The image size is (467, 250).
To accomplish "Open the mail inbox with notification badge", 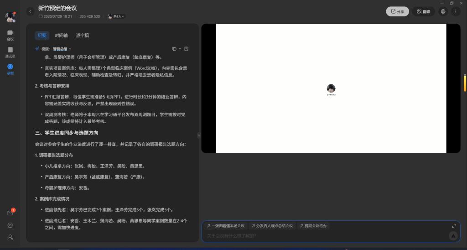I will (x=10, y=213).
